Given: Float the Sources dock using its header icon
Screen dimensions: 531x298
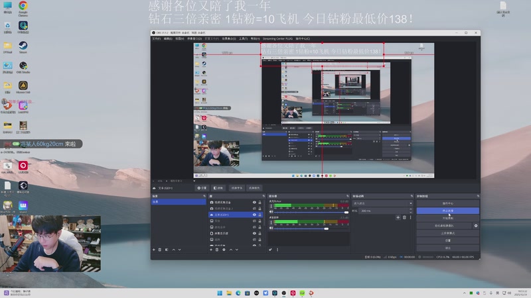Looking at the screenshot, I should point(264,196).
